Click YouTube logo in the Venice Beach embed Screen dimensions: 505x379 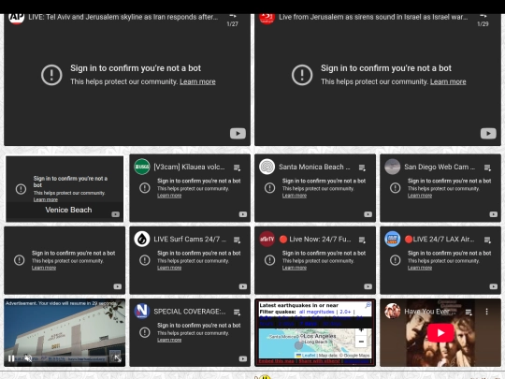pyautogui.click(x=116, y=214)
